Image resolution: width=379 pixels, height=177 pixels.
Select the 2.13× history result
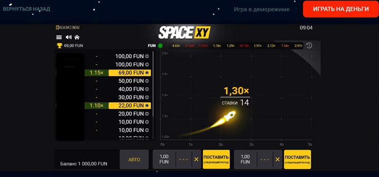click(271, 45)
